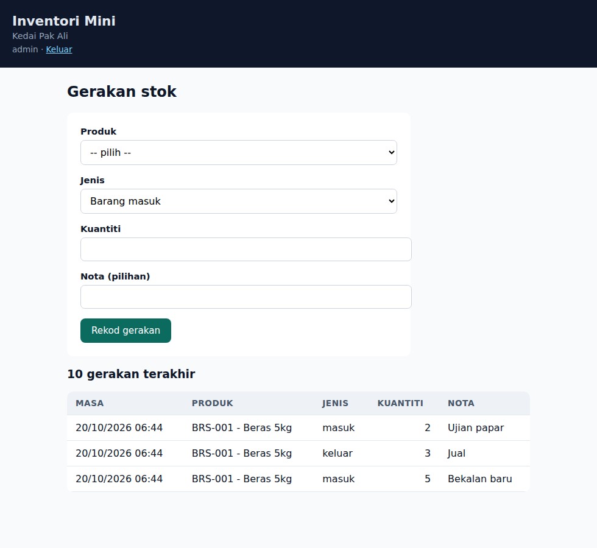The height and width of the screenshot is (548, 597).
Task: Click the Ujian papar note cell
Action: pos(476,427)
